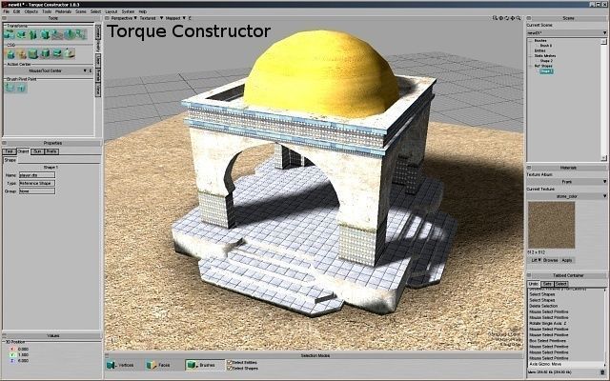Viewport: 610px width, 381px height.
Task: Select Shape 1 in the scene tree
Action: click(x=546, y=71)
